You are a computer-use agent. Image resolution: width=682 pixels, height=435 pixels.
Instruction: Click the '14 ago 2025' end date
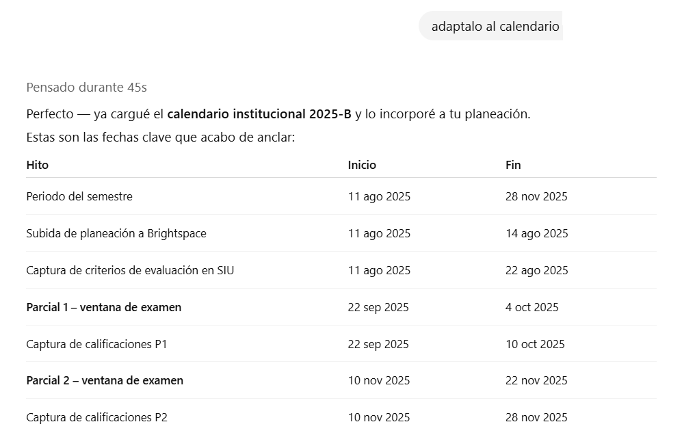click(536, 233)
